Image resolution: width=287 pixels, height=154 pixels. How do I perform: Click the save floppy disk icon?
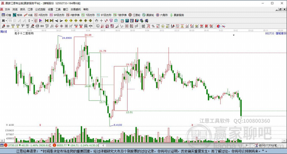(x=136, y=21)
